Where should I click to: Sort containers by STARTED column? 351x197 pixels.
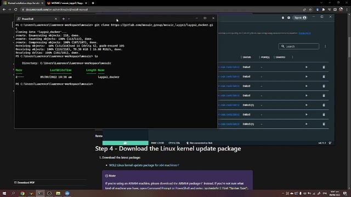(x=280, y=57)
